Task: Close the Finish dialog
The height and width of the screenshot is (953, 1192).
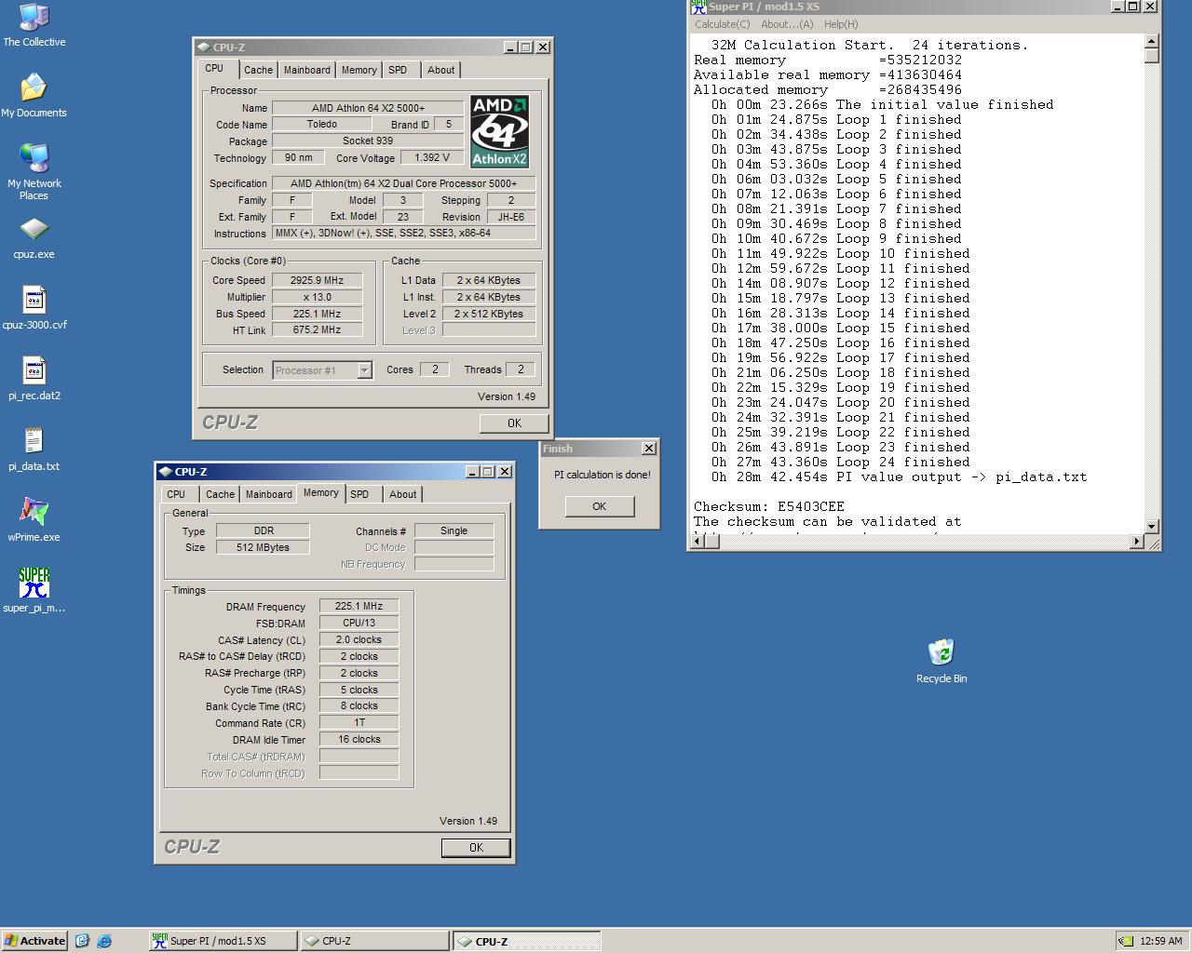Action: 649,449
